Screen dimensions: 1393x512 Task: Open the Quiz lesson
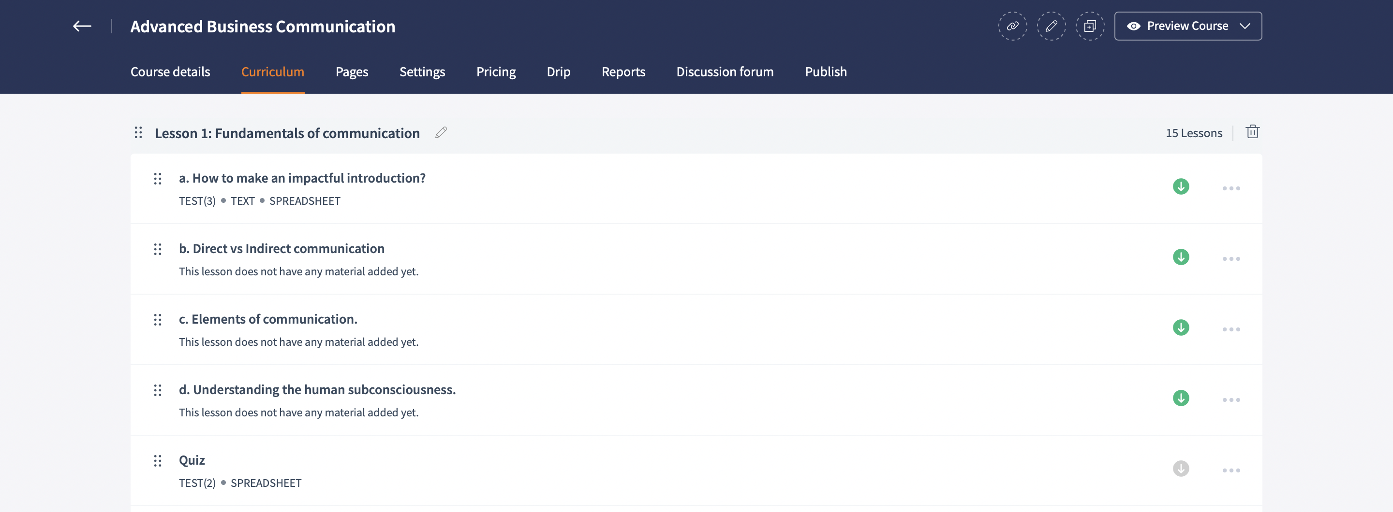point(192,460)
